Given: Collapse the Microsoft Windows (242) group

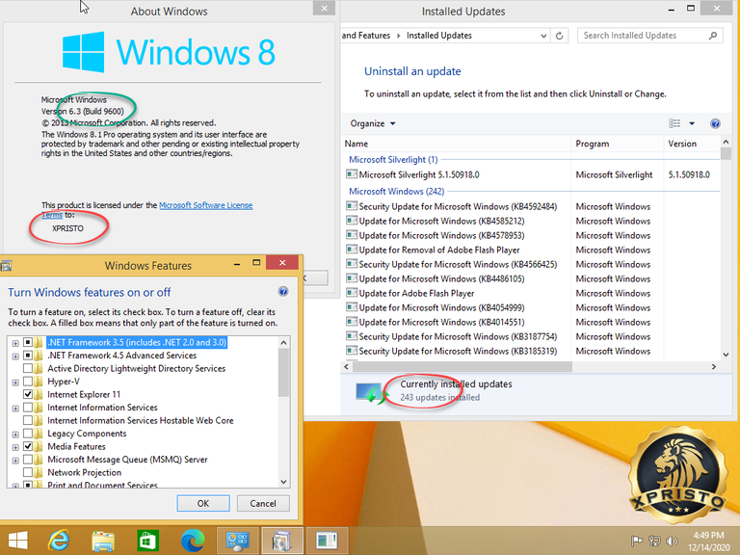Looking at the screenshot, I should 396,191.
